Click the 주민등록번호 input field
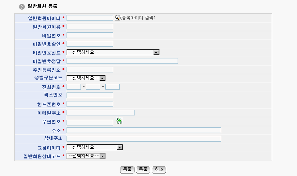The width and height of the screenshot is (297, 176). [x=90, y=70]
